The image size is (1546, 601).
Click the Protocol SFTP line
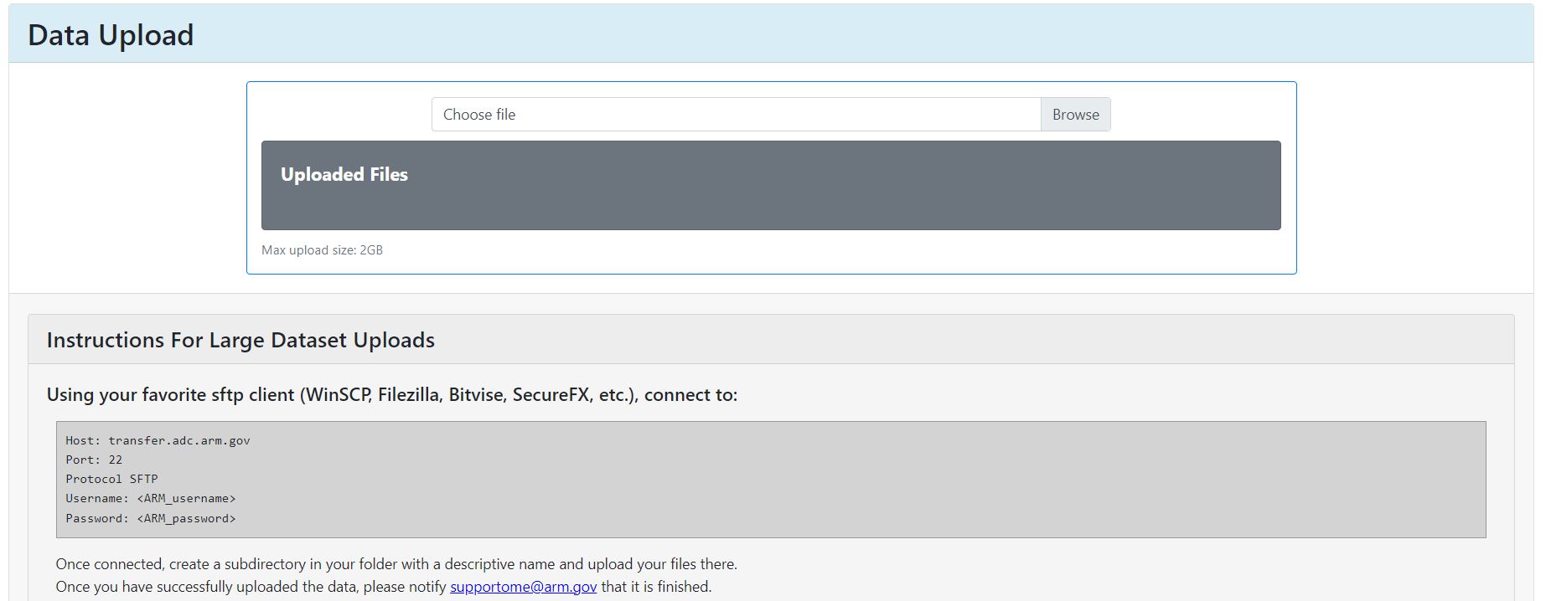pos(111,479)
